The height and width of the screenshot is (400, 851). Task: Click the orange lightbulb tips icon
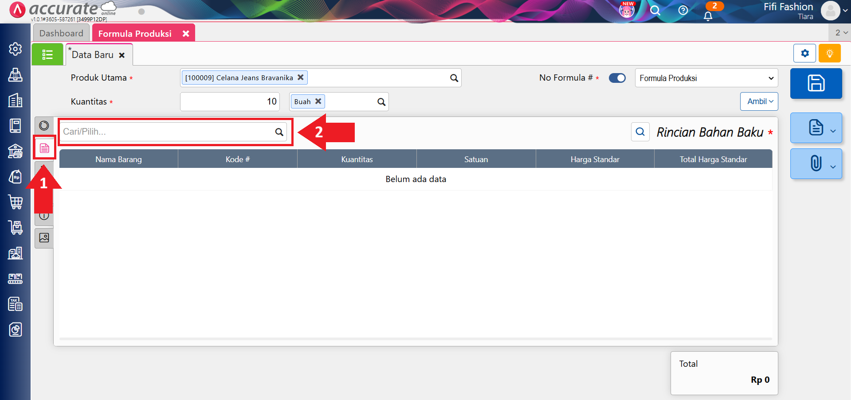829,54
